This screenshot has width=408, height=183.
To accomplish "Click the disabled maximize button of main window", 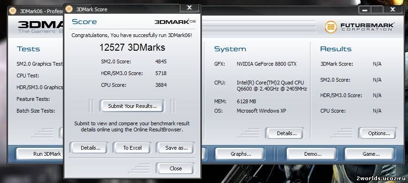I will coord(377,10).
